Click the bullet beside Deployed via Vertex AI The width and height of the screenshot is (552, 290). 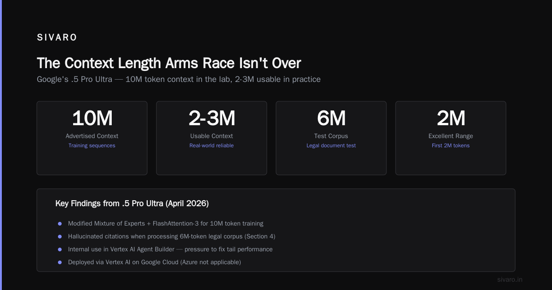pyautogui.click(x=59, y=262)
